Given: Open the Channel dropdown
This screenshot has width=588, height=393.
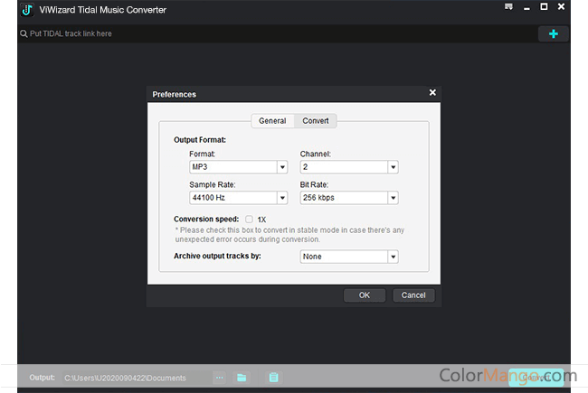Looking at the screenshot, I should click(x=393, y=167).
